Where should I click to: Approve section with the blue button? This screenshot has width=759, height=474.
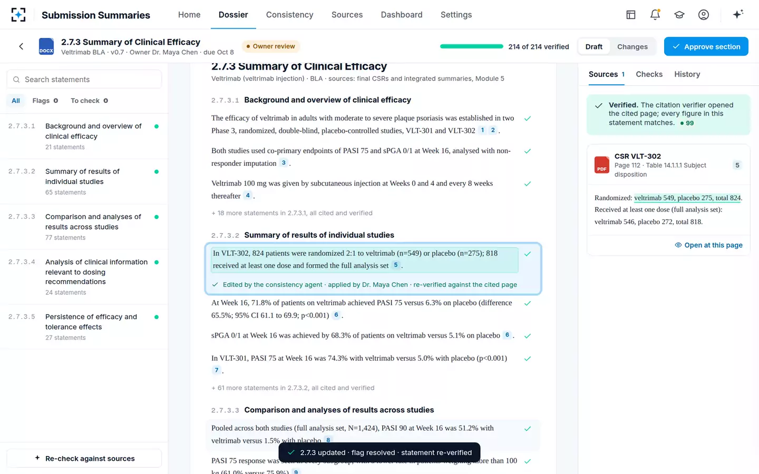pos(706,46)
